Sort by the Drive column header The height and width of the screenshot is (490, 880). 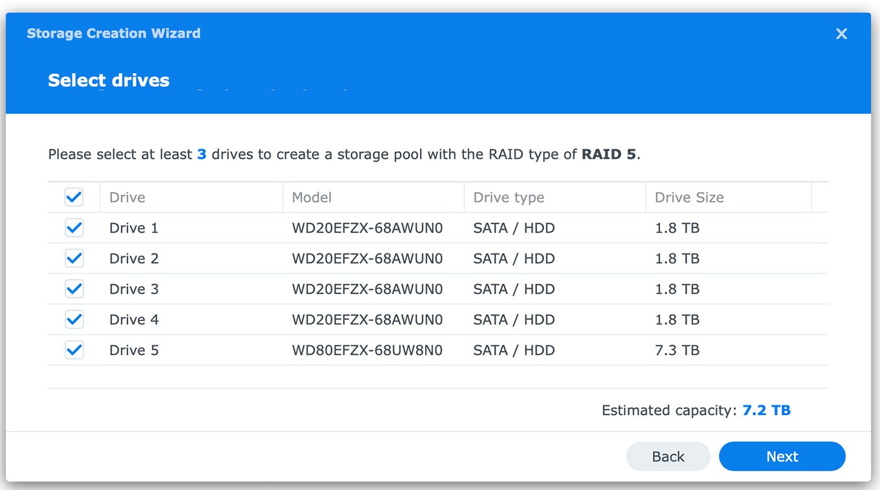click(x=127, y=197)
